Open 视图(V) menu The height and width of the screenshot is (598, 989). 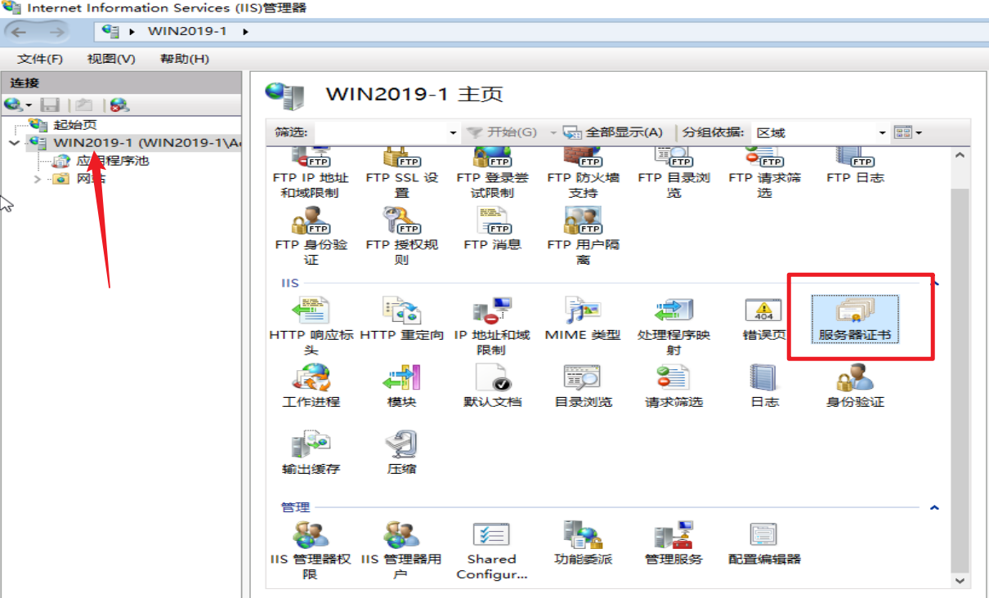coord(111,59)
